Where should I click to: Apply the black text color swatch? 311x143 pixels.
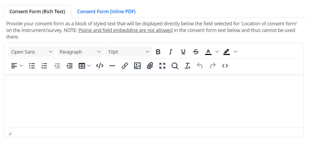208,52
